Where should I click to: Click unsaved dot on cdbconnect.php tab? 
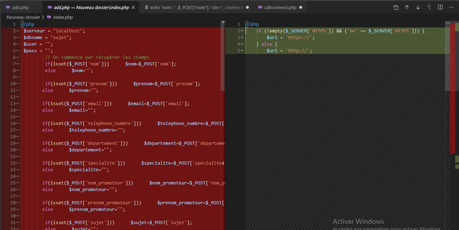(x=301, y=7)
